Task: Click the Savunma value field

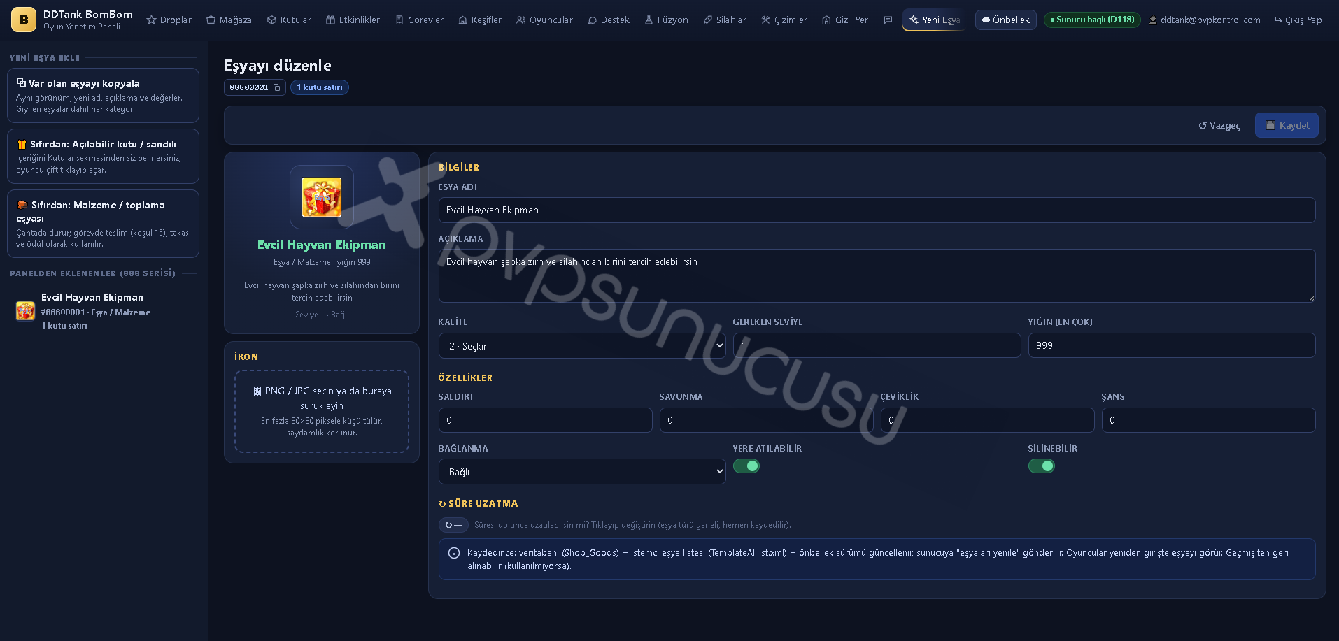Action: (x=766, y=420)
